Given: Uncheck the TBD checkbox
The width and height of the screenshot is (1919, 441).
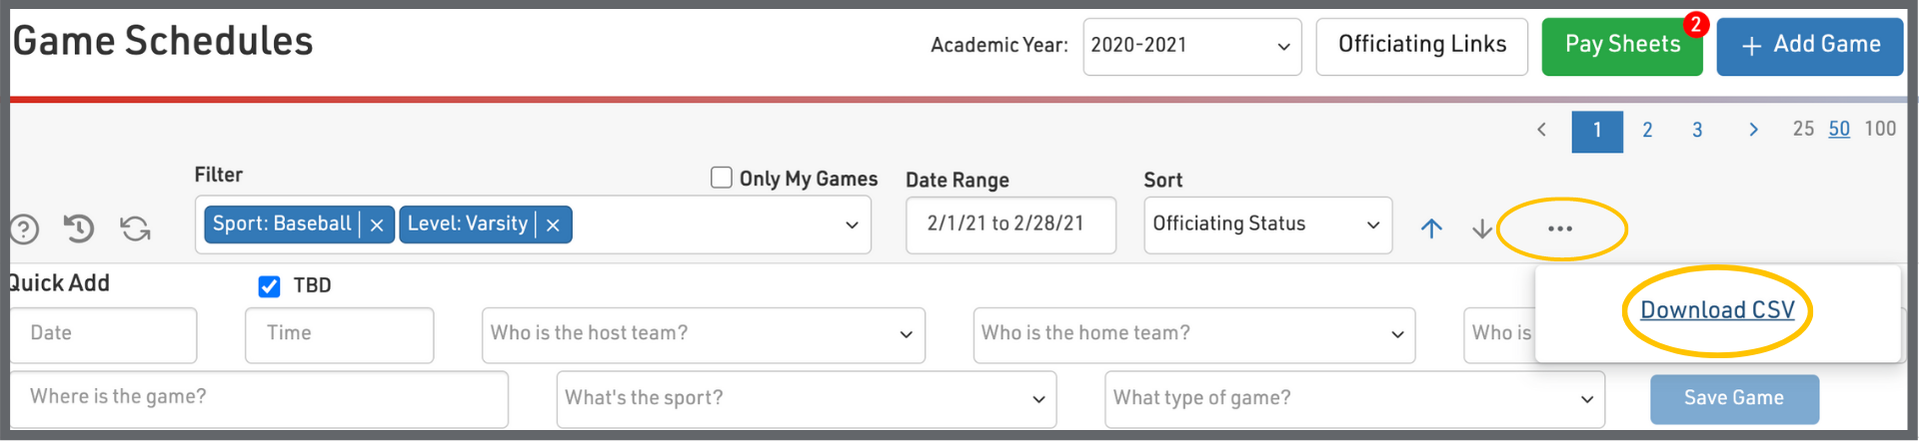Looking at the screenshot, I should tap(269, 286).
